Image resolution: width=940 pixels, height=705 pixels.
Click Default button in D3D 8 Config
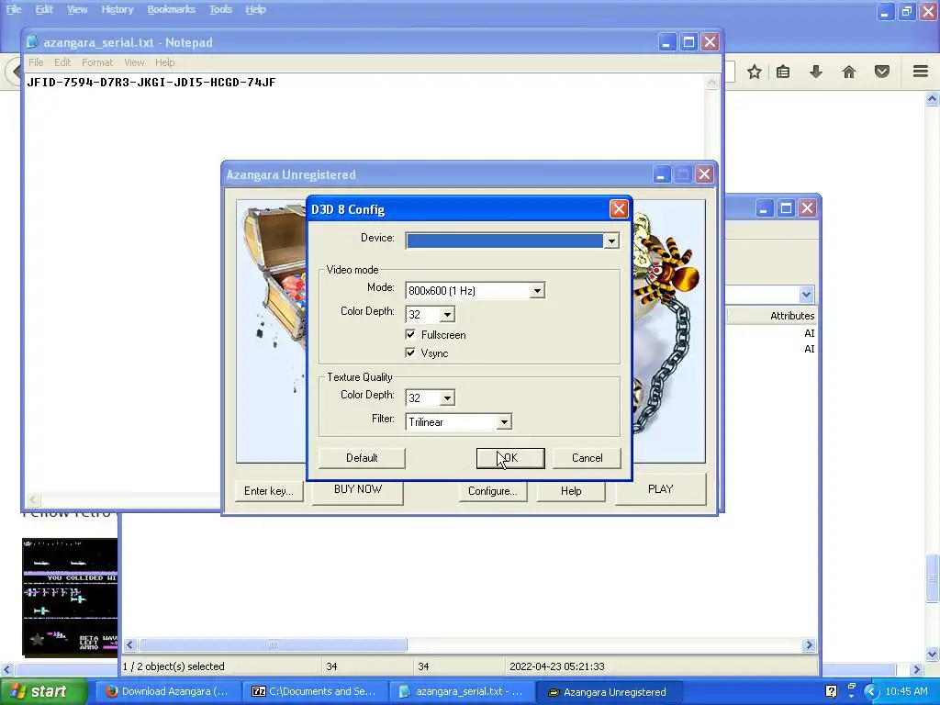pos(362,458)
